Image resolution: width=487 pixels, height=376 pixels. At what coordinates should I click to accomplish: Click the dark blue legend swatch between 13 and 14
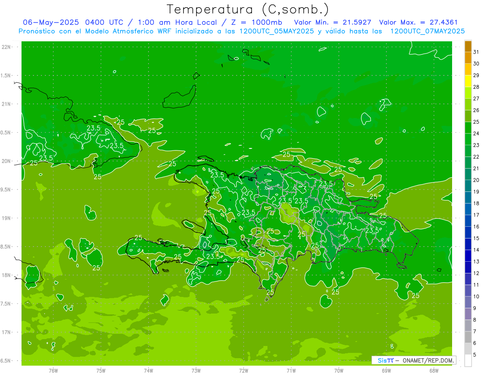point(468,256)
